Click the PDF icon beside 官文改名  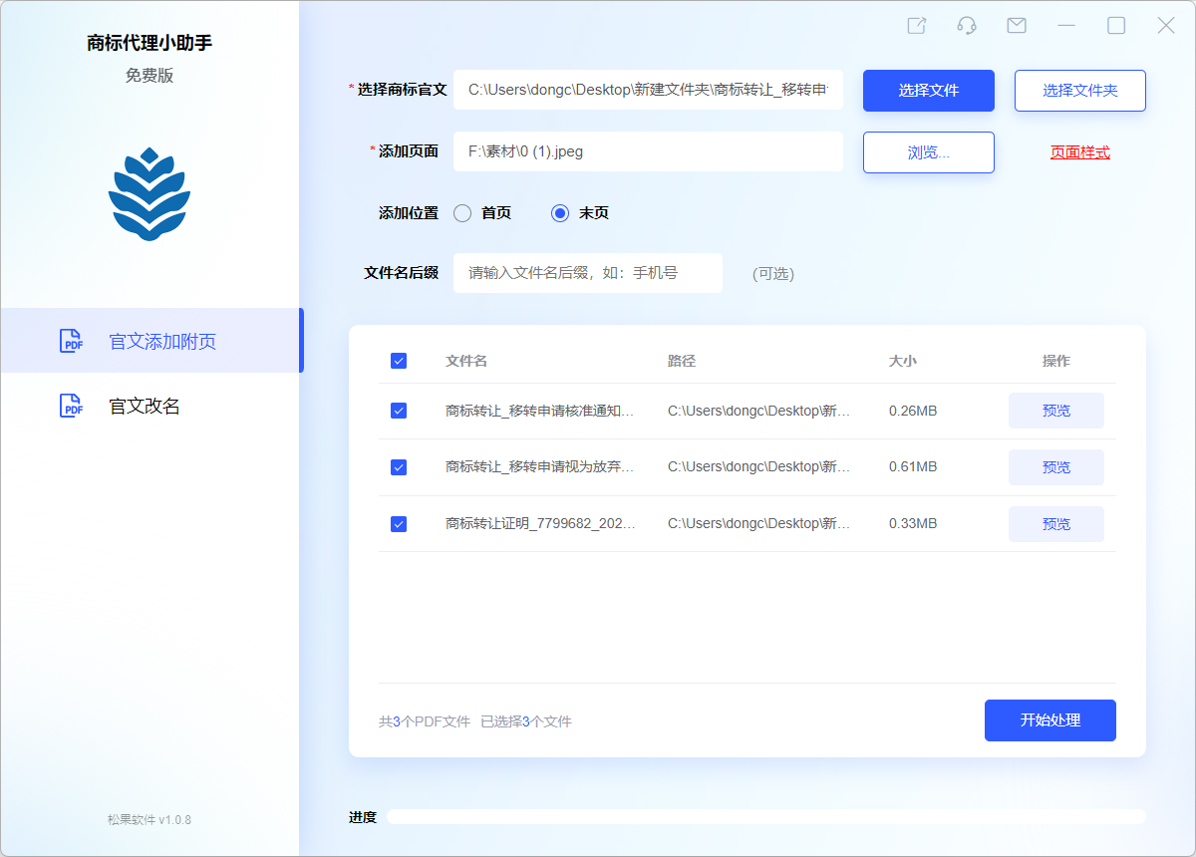(x=71, y=407)
